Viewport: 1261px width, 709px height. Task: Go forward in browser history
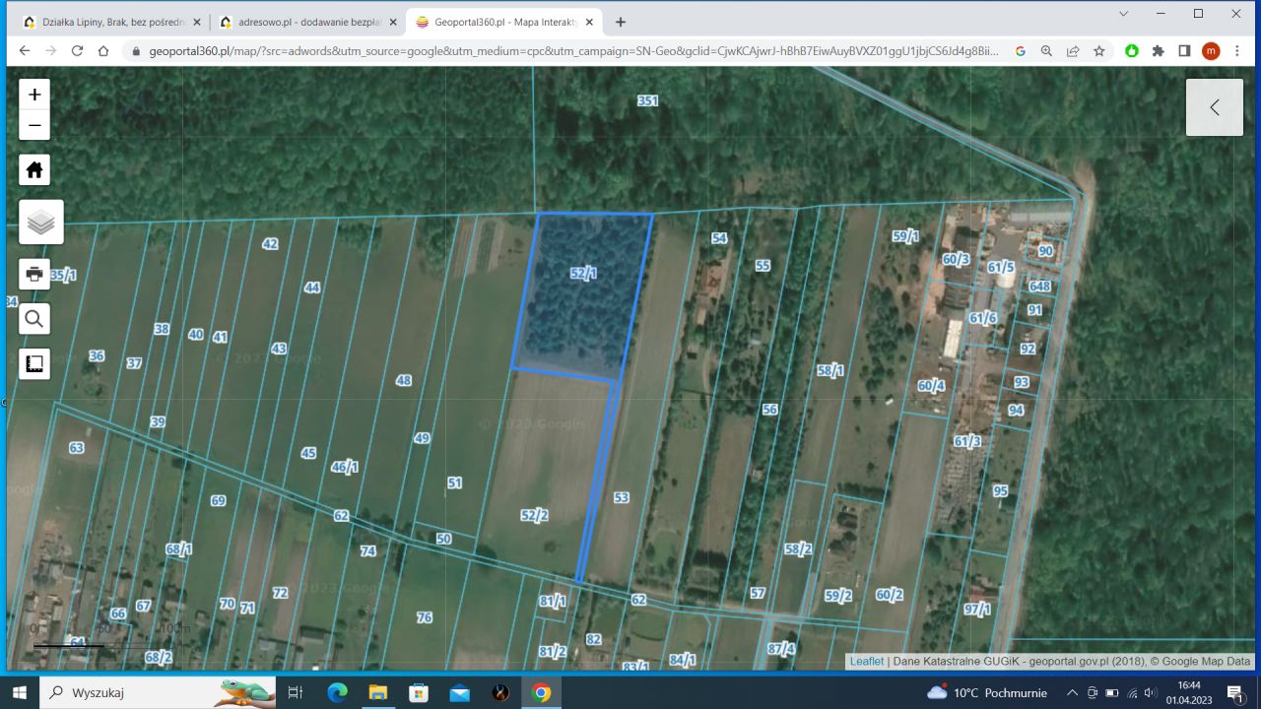51,51
